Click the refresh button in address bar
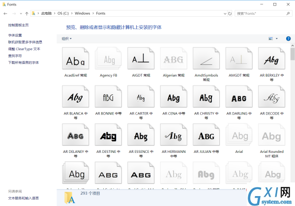 click(x=230, y=14)
